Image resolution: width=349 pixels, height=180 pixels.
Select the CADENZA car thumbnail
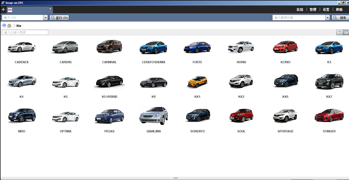tap(22, 47)
